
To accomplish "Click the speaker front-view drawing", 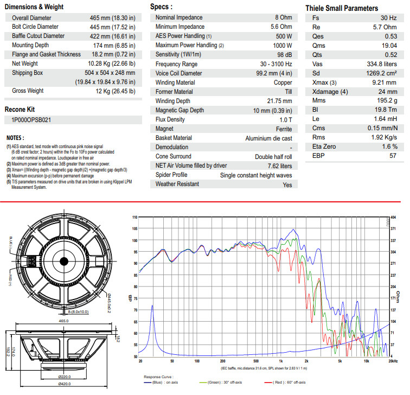I will [64, 261].
